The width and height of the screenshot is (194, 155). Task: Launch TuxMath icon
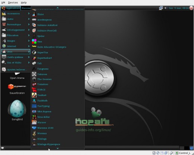tap(34, 101)
